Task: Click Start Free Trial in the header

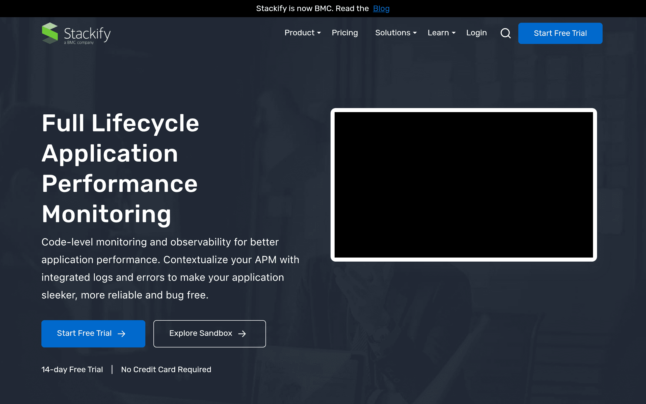Action: (x=560, y=33)
